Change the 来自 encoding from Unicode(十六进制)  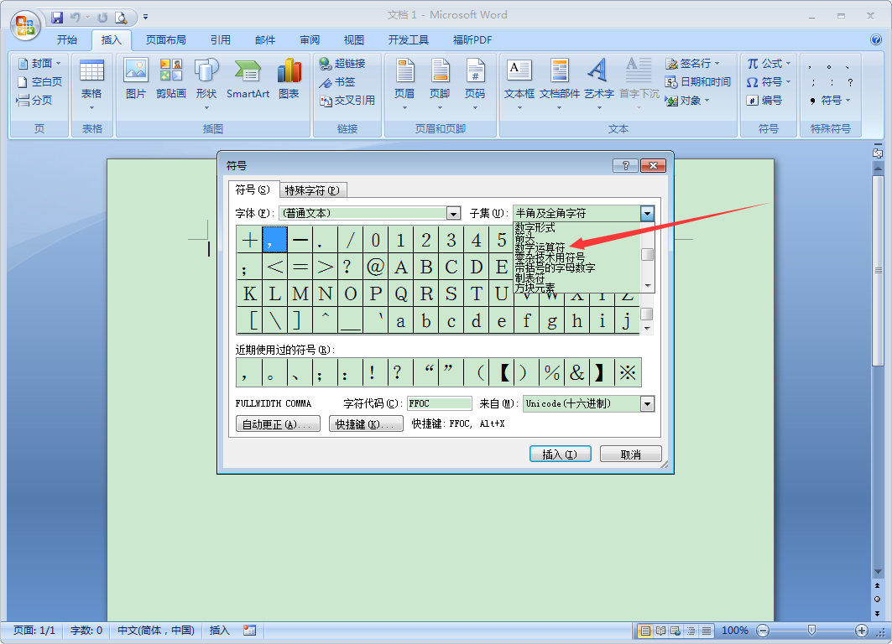[x=648, y=403]
